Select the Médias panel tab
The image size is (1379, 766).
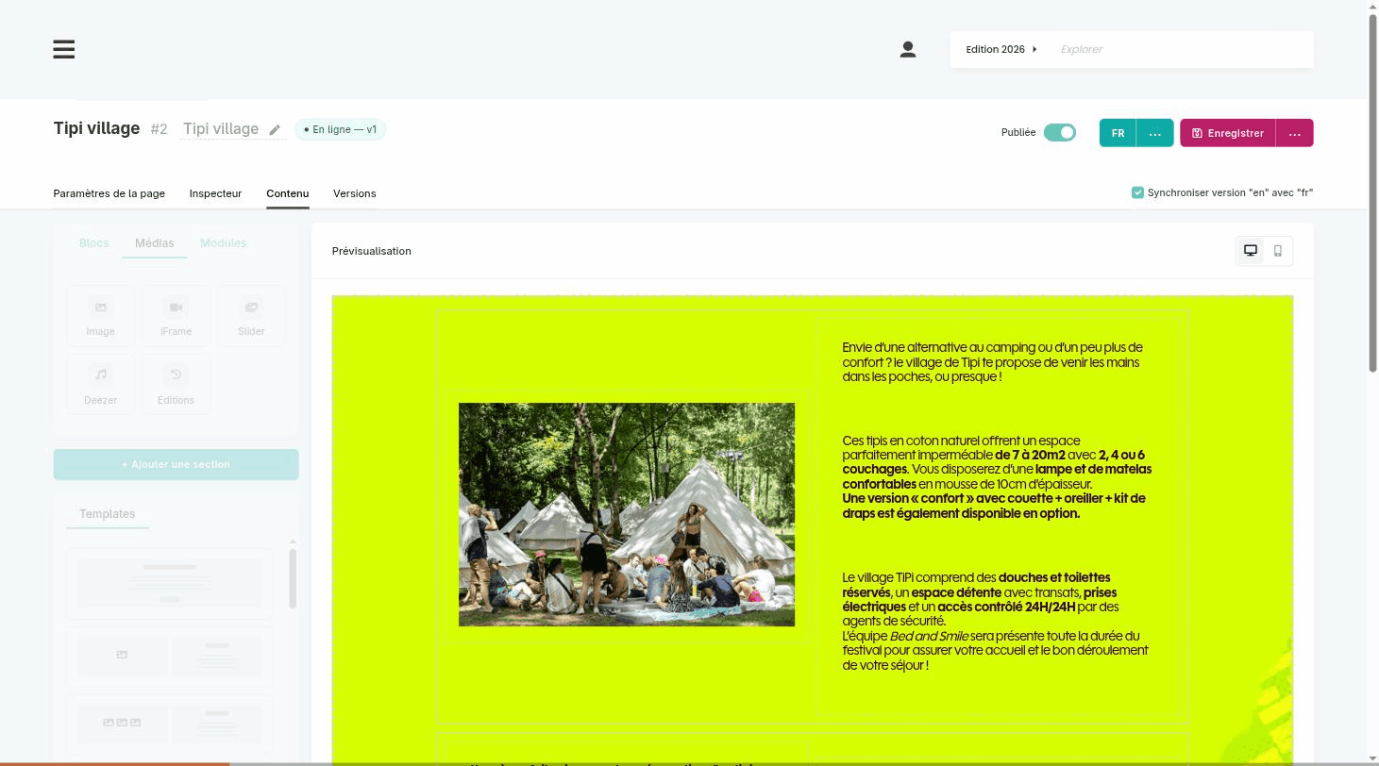[155, 243]
